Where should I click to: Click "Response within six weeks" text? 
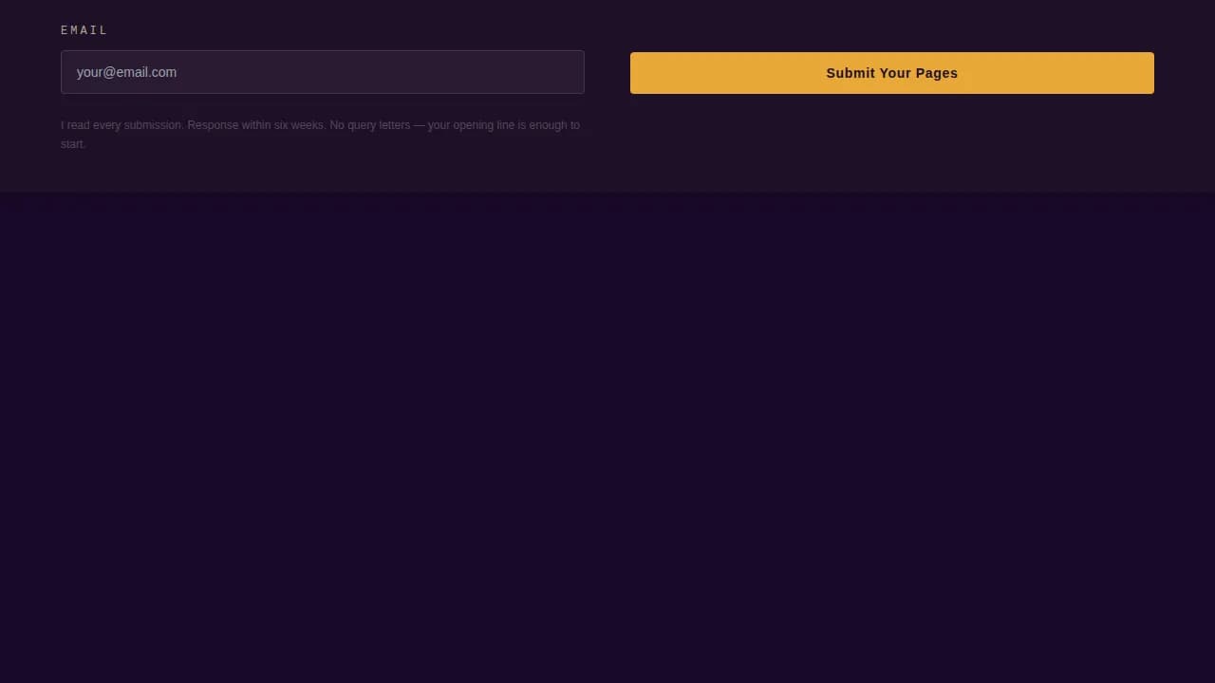pyautogui.click(x=256, y=125)
